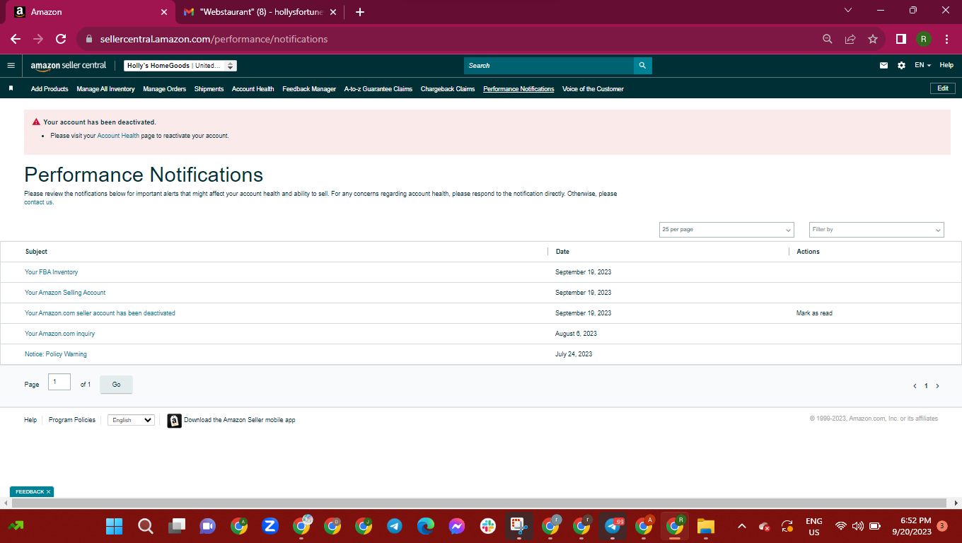Open the Program Policies footer link

coord(72,420)
